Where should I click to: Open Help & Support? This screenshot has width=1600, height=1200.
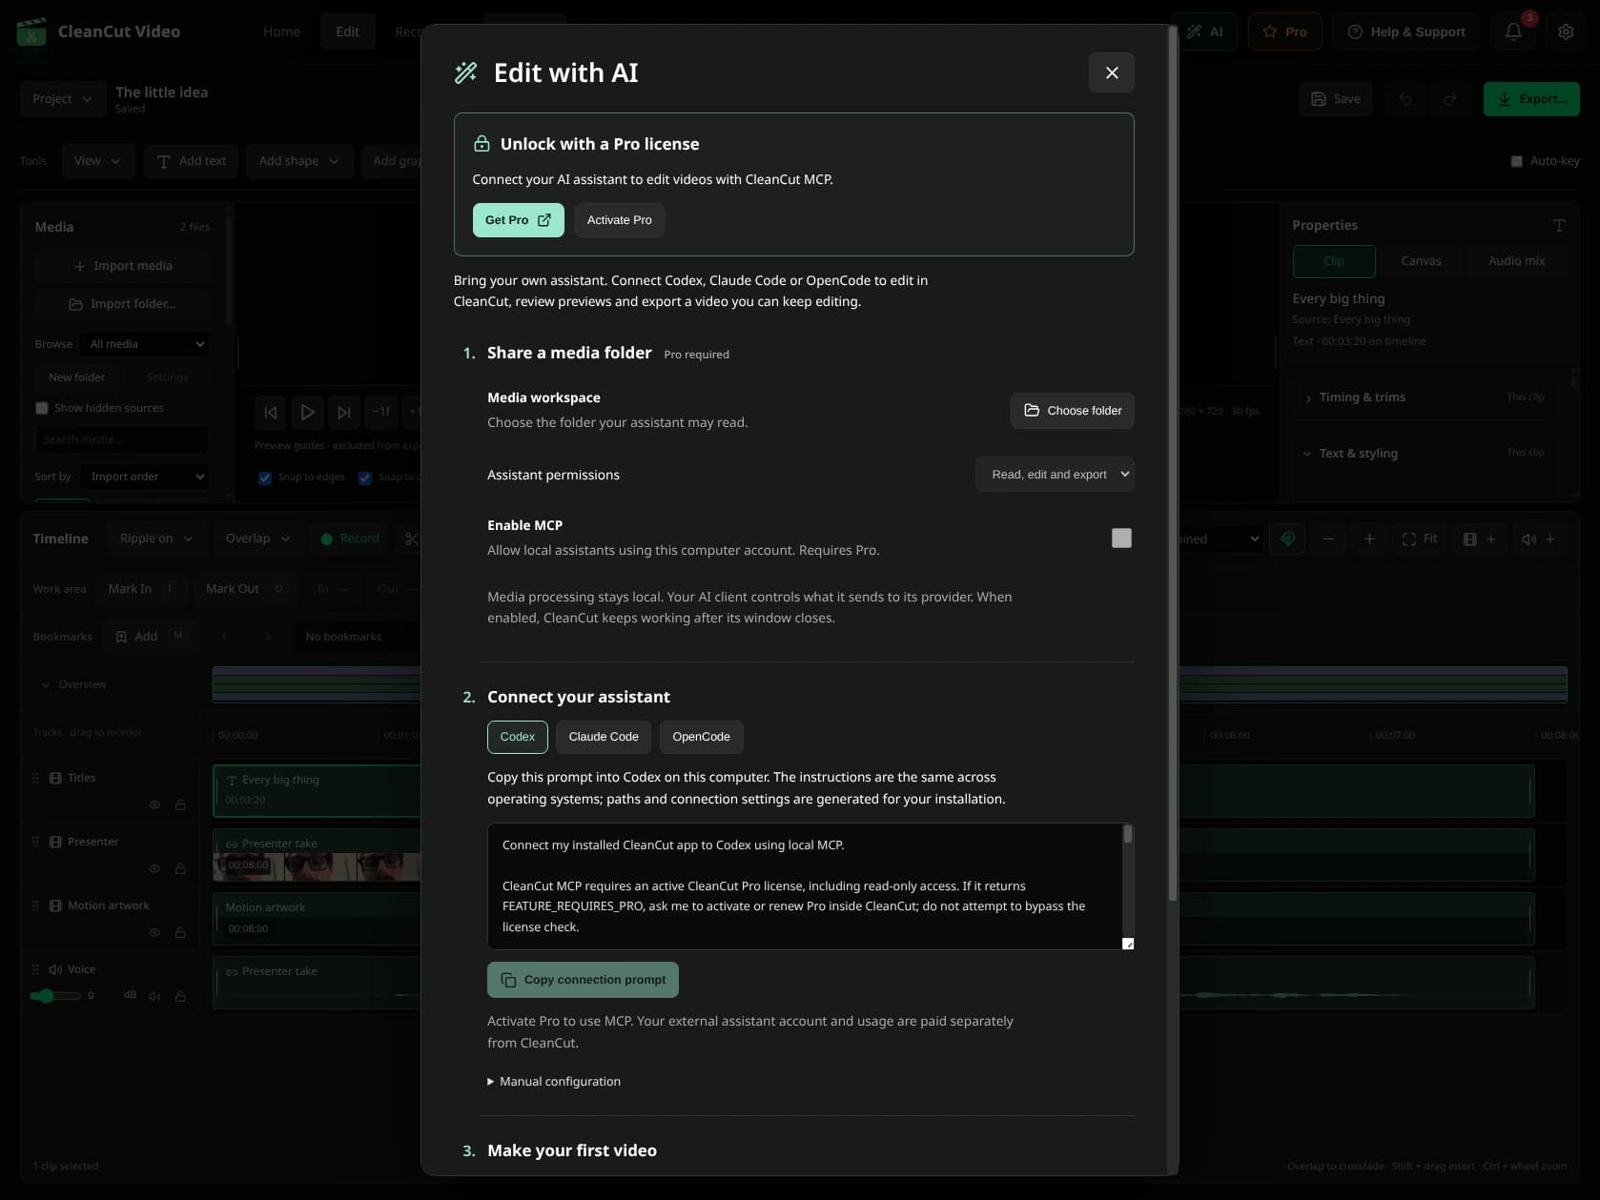click(1405, 31)
